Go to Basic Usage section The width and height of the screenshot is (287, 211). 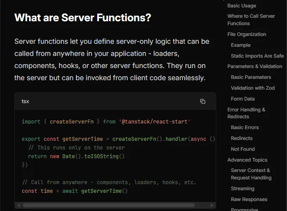point(241,6)
